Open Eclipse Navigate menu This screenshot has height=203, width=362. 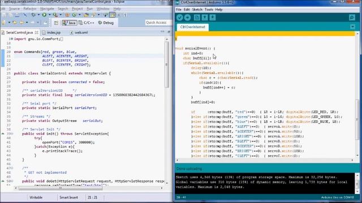click(47, 9)
